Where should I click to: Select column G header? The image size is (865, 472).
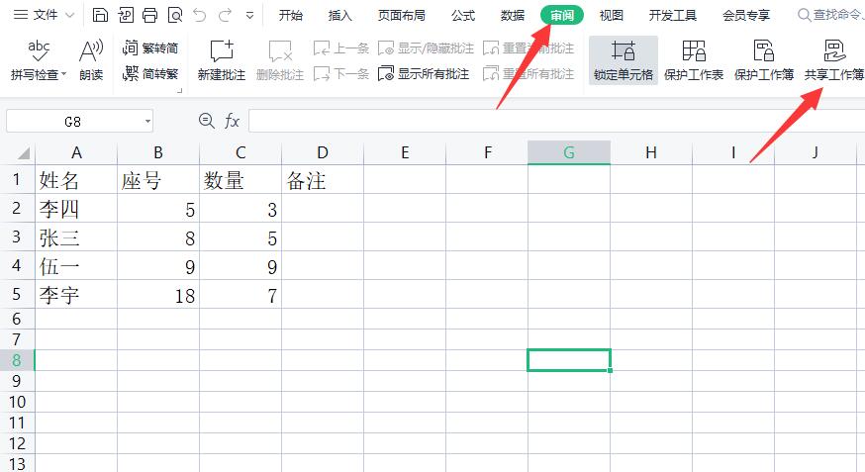[x=569, y=152]
